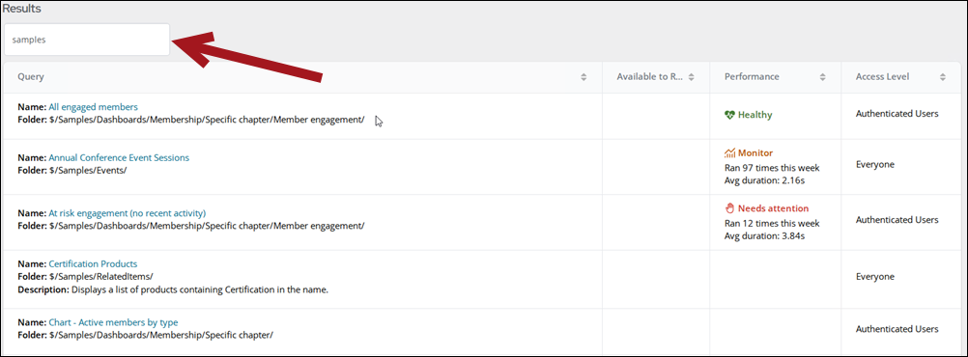Open Chart - Active members by type

coord(114,322)
